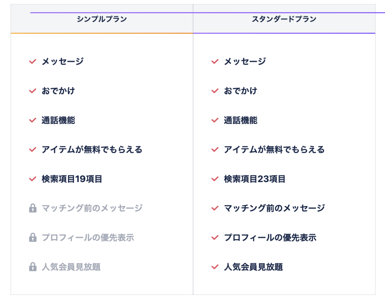Click the checkmark next to メッセージ in シンプルプラン
This screenshot has height=302, width=385.
click(x=33, y=61)
